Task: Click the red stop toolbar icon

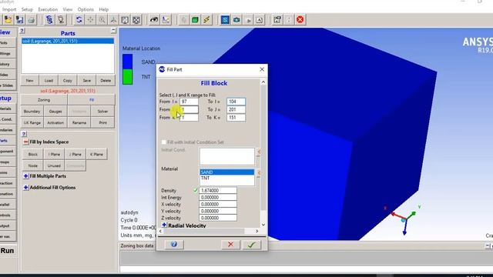Action: point(300,20)
